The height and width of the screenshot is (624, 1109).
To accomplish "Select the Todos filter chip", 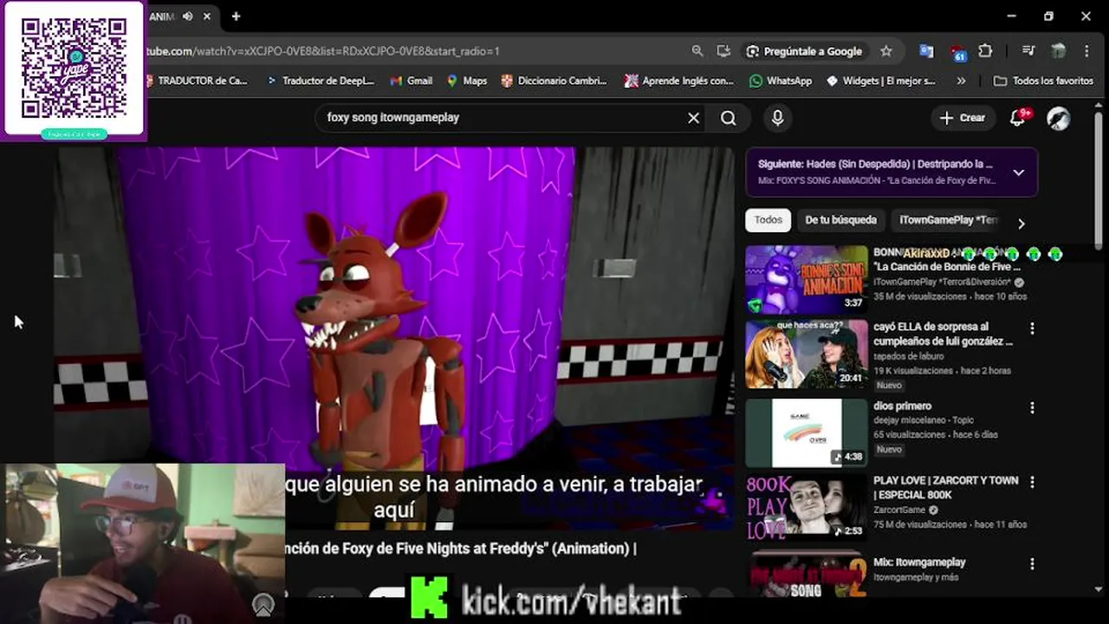I will point(768,220).
